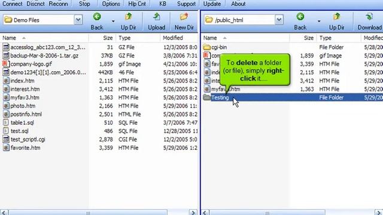Sort remote files by Type column header
Screen dimensions: 383x215
339,38
